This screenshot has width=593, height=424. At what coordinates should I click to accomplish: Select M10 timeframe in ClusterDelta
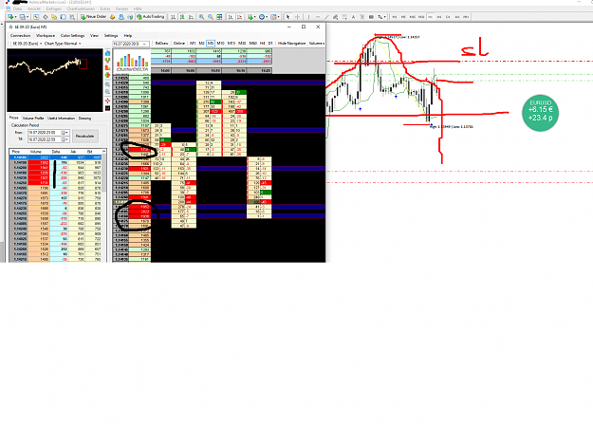pos(220,44)
